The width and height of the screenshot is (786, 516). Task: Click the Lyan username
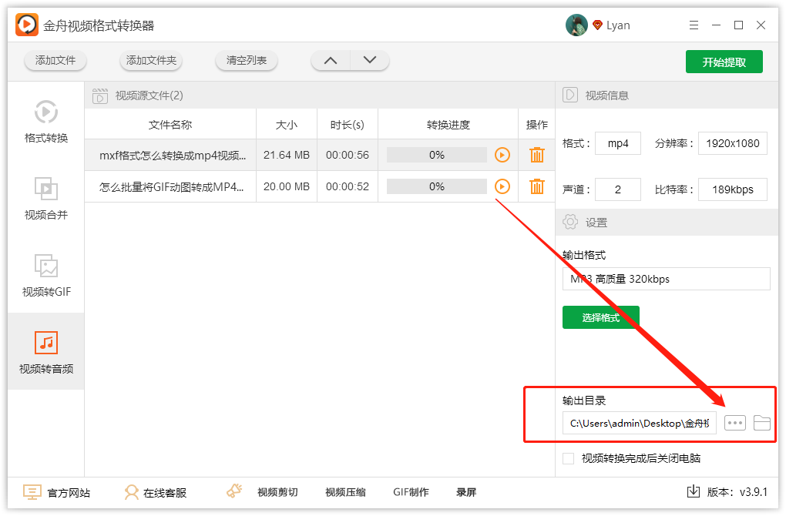[617, 25]
